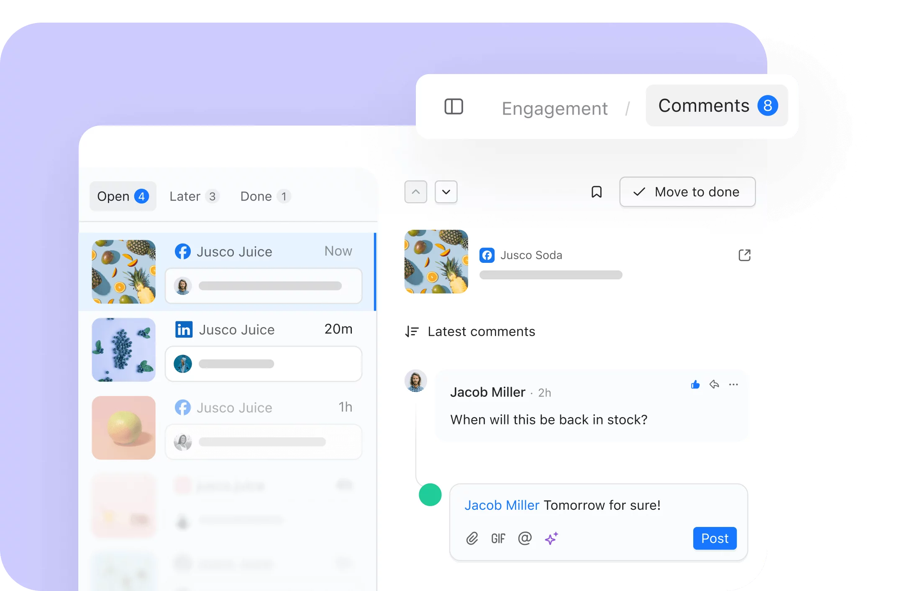
Task: Bookmark this conversation
Action: (596, 192)
